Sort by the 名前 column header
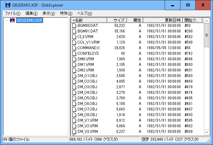This screenshot has width=213, height=145. pyautogui.click(x=89, y=20)
